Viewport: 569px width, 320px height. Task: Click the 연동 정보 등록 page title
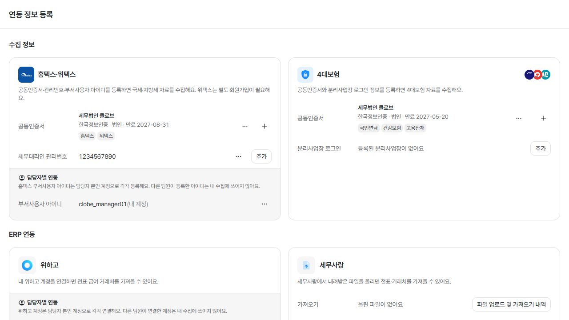31,14
